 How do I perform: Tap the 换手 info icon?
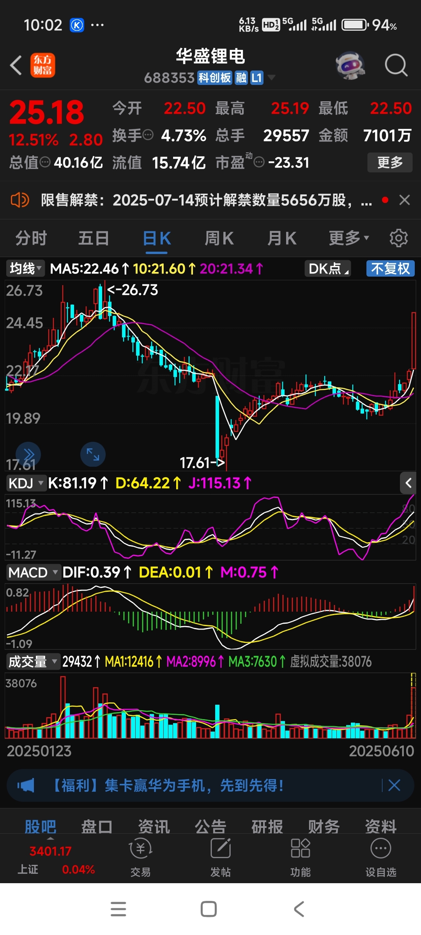pyautogui.click(x=148, y=135)
